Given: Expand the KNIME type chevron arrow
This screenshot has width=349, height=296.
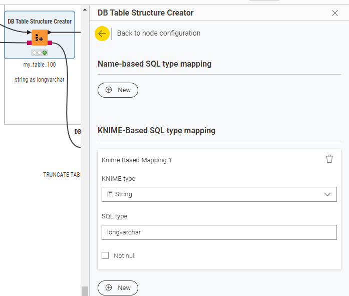Looking at the screenshot, I should (327, 194).
